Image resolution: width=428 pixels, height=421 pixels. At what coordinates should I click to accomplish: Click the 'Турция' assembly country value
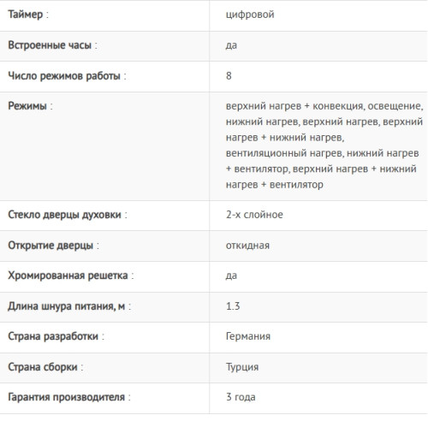point(242,367)
